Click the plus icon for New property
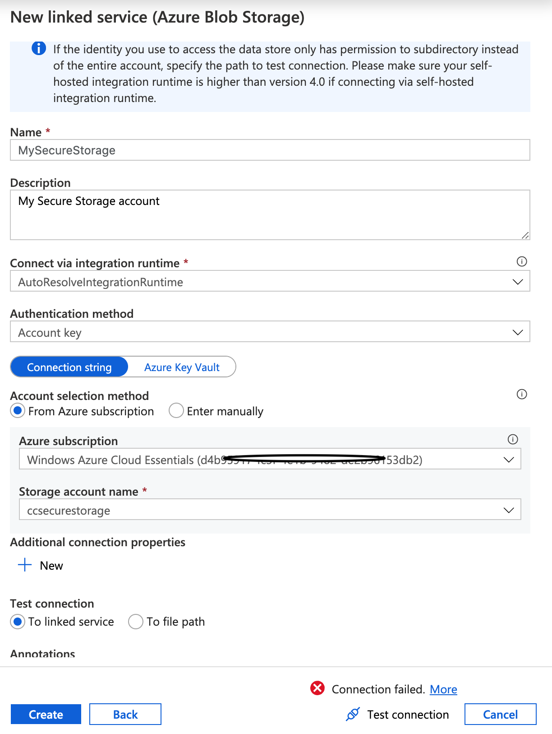 coord(25,565)
